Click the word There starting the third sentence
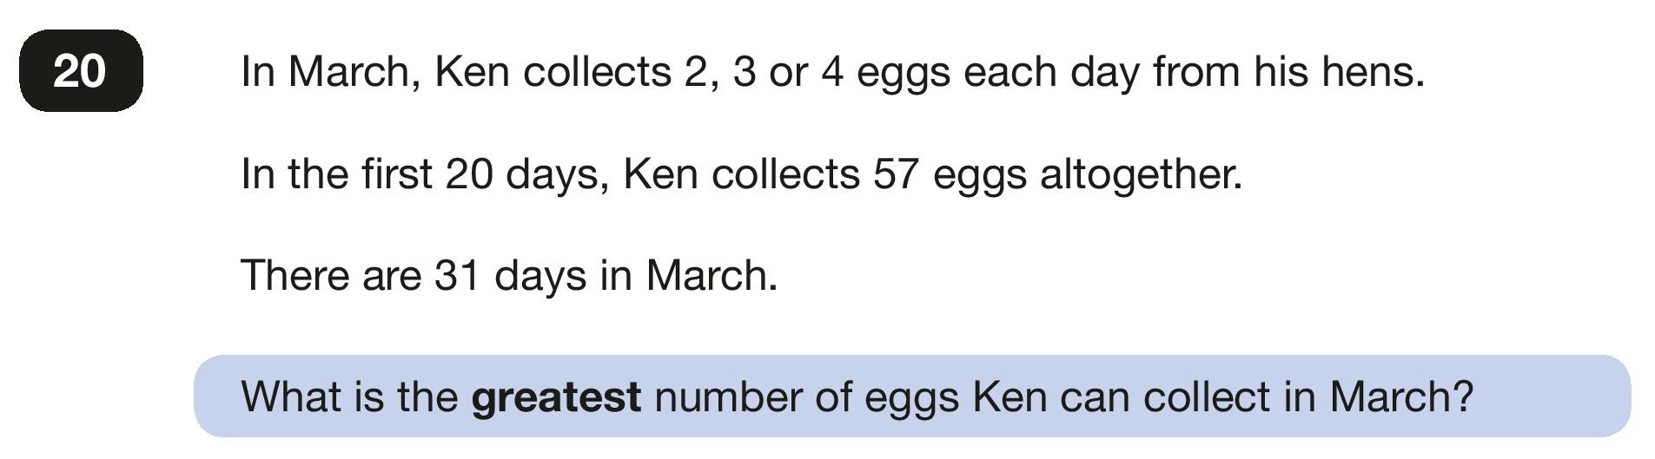The width and height of the screenshot is (1655, 459). (x=295, y=276)
